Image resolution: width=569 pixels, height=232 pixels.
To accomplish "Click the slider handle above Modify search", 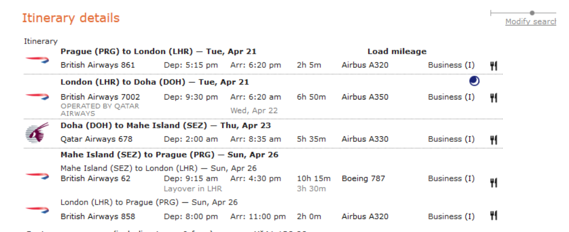I will 532,13.
